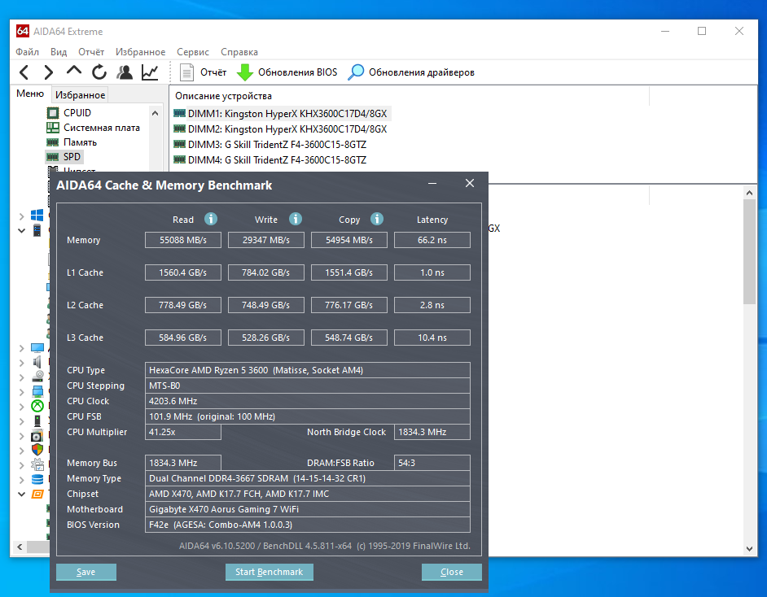Click Обновления BIOS with the green arrow

click(x=287, y=72)
